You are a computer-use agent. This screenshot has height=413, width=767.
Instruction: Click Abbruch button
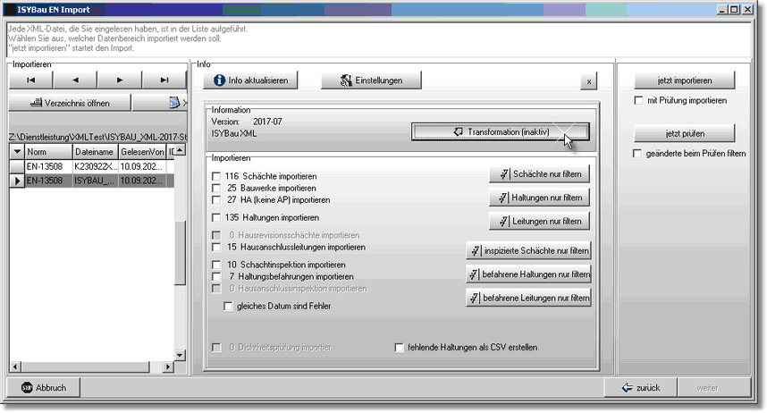coord(44,388)
